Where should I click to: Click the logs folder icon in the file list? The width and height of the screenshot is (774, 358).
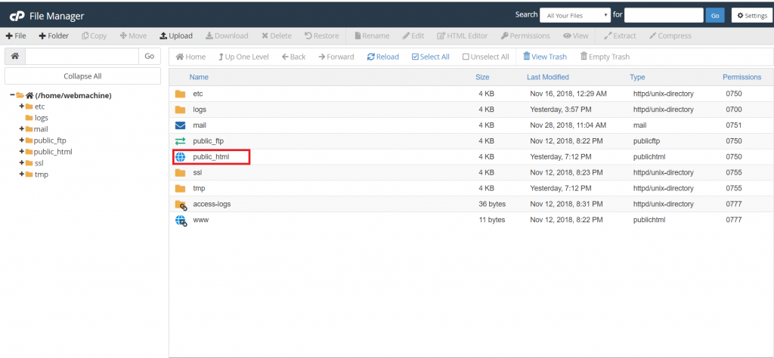click(x=180, y=110)
